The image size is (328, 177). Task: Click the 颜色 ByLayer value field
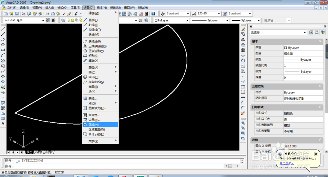[x=303, y=48]
